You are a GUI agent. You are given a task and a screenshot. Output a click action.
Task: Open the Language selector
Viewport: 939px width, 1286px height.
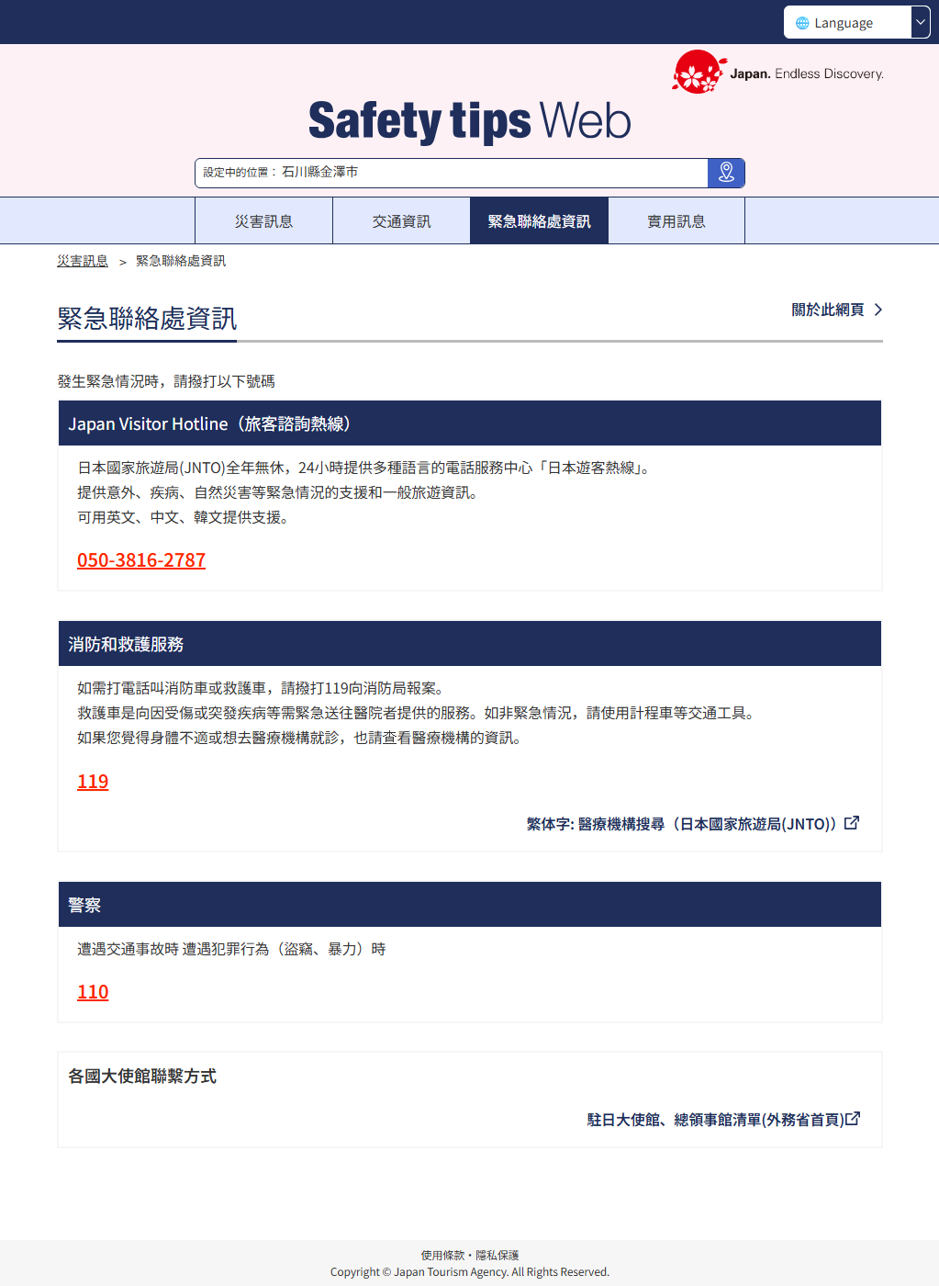point(845,23)
